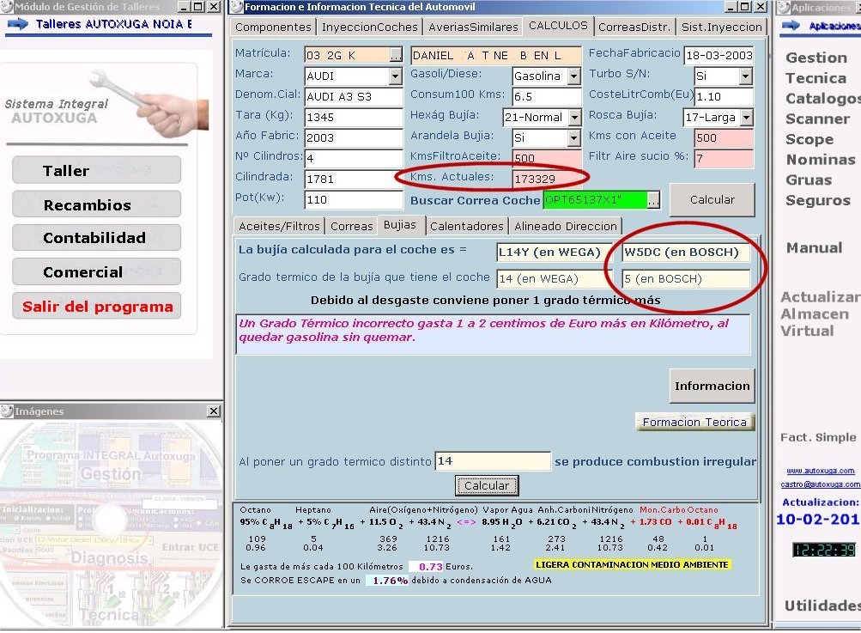Open the Recambios module

tap(97, 204)
